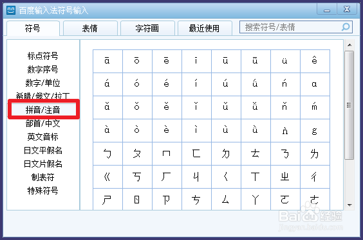The width and height of the screenshot is (363, 240).
Task: Open the 字符画 tab
Action: point(147,28)
